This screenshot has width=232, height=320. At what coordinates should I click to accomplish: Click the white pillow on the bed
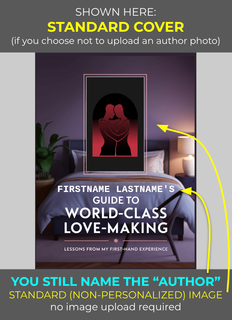(77, 162)
